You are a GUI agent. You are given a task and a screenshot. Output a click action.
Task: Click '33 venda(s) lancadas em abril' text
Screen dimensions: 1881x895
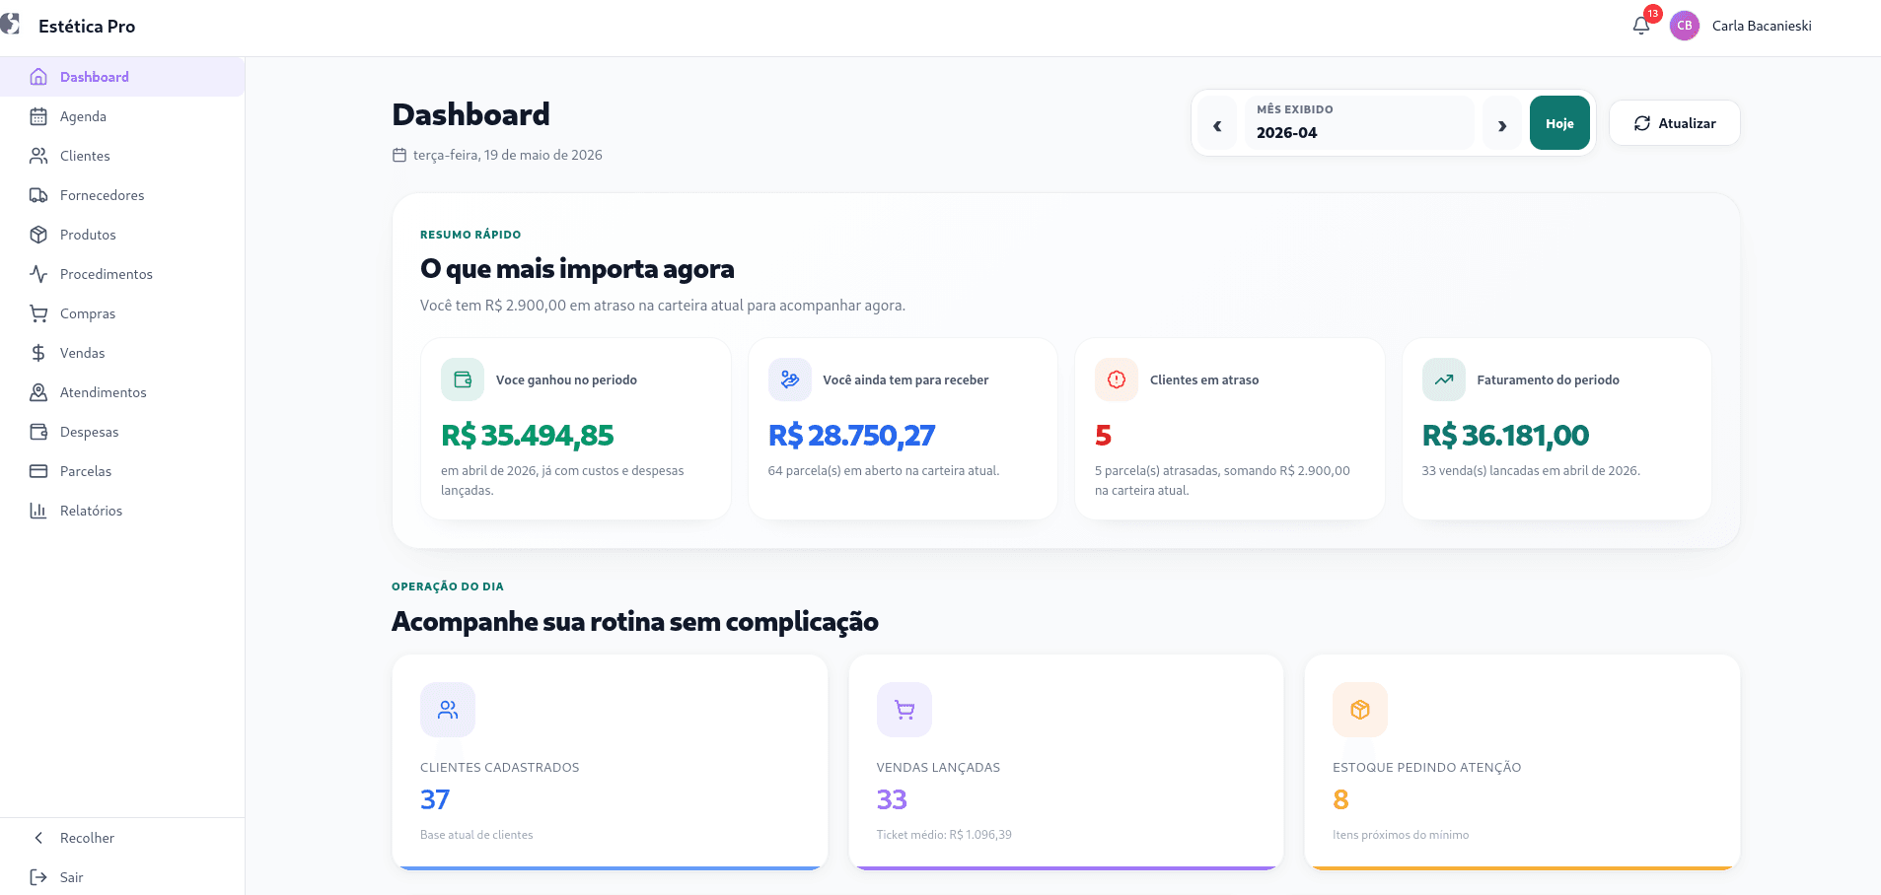pos(1531,471)
